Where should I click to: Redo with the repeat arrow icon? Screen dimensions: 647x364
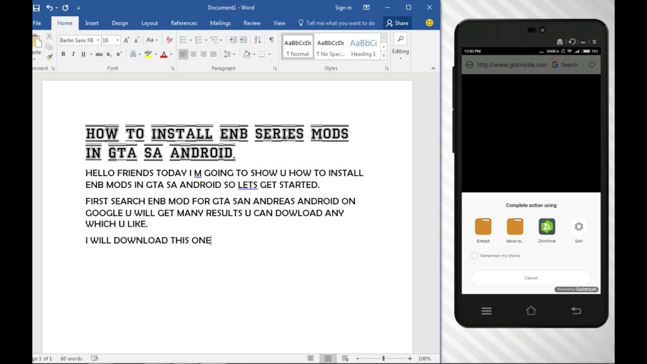(x=65, y=8)
